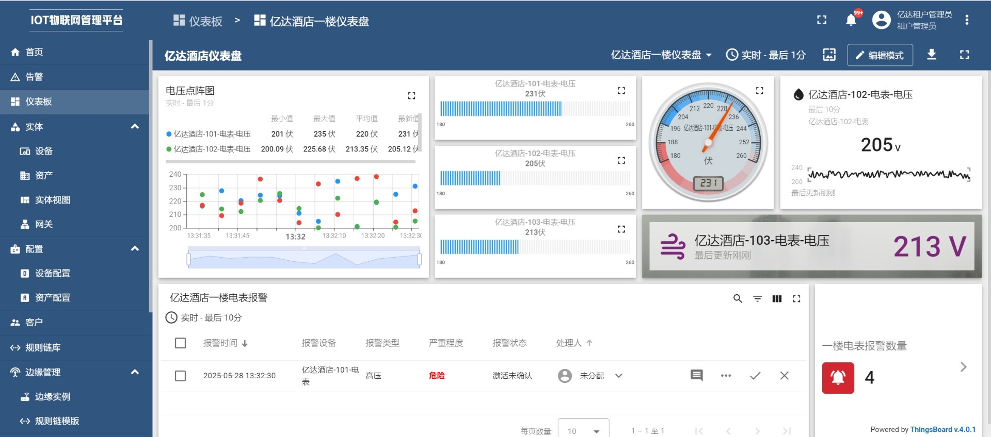Open the alarm table columns icon
Viewport: 991px width, 437px height.
pos(777,299)
